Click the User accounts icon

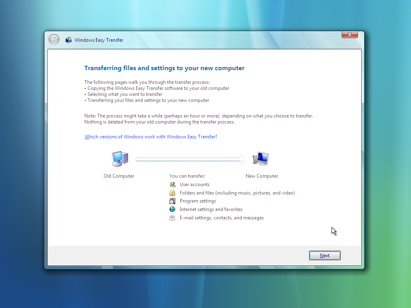tap(172, 184)
